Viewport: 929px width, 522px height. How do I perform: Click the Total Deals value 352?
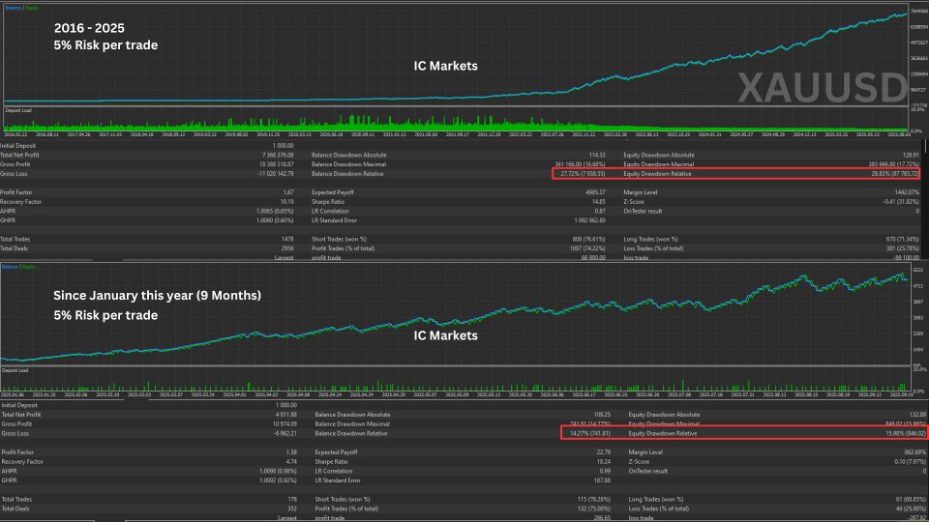pos(292,509)
